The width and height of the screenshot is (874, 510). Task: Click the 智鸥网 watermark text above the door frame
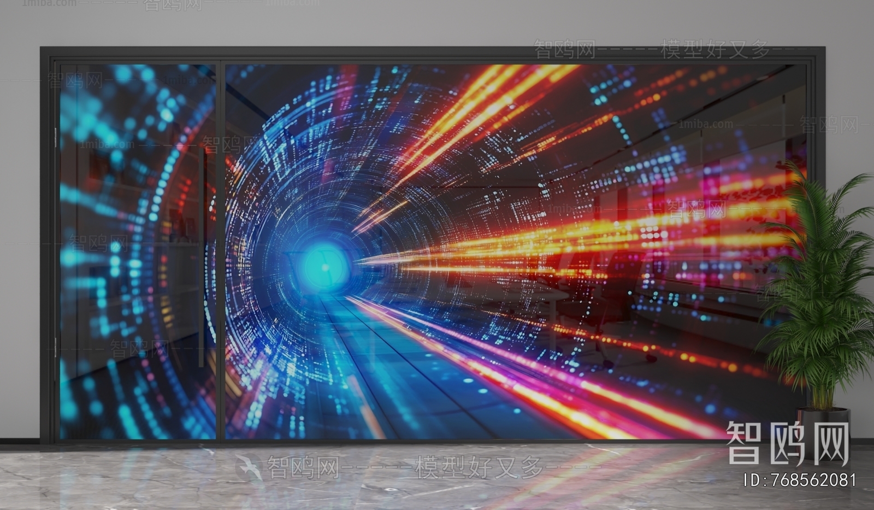click(565, 50)
